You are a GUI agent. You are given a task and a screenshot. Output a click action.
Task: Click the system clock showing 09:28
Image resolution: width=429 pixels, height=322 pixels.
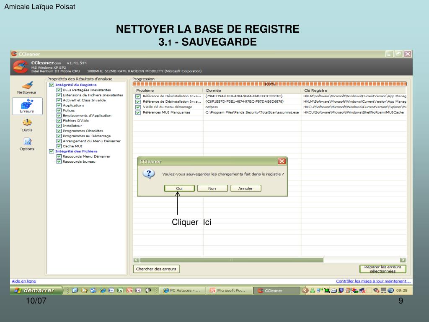(402, 291)
